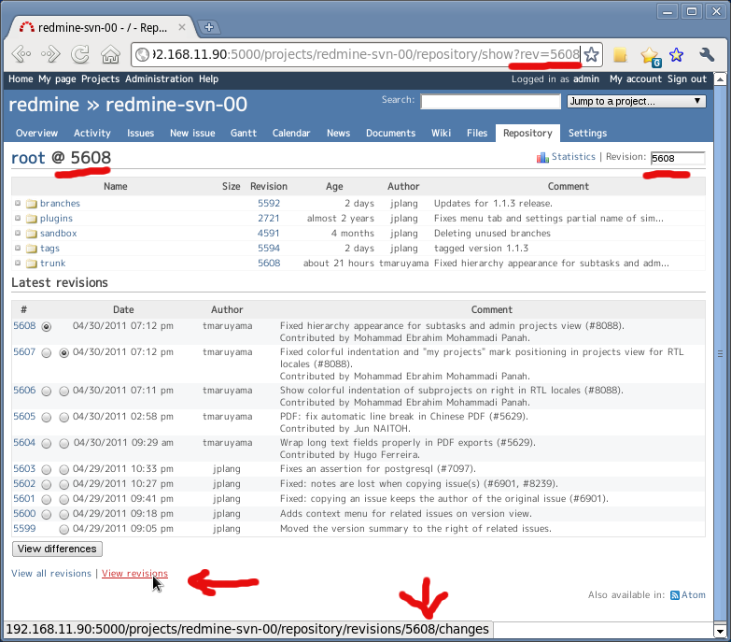Select the left radio button for revision 5607

46,352
